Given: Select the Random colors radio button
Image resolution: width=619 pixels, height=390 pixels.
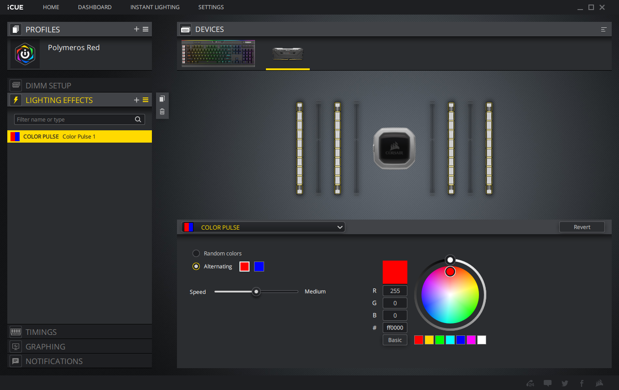Looking at the screenshot, I should [x=196, y=253].
